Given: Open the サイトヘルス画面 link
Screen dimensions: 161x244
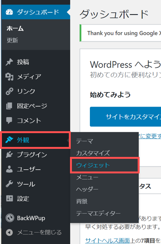Looking at the screenshot, I should coord(107,241).
